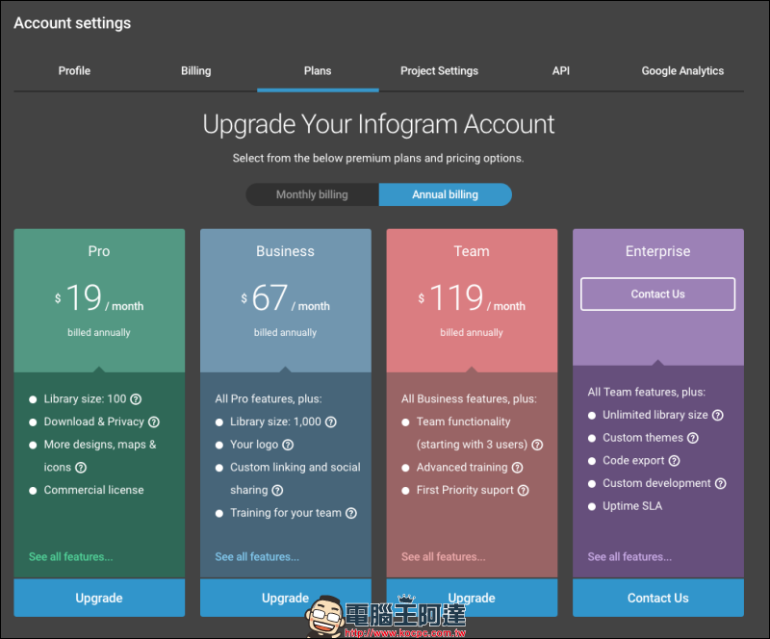
Task: Upgrade to the Pro plan
Action: tap(99, 598)
